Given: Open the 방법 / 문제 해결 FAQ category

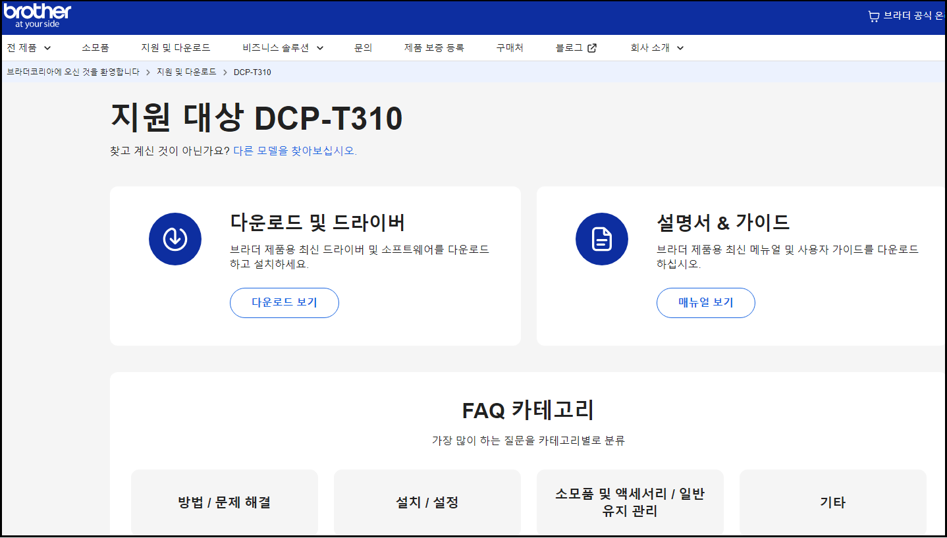Looking at the screenshot, I should click(224, 502).
